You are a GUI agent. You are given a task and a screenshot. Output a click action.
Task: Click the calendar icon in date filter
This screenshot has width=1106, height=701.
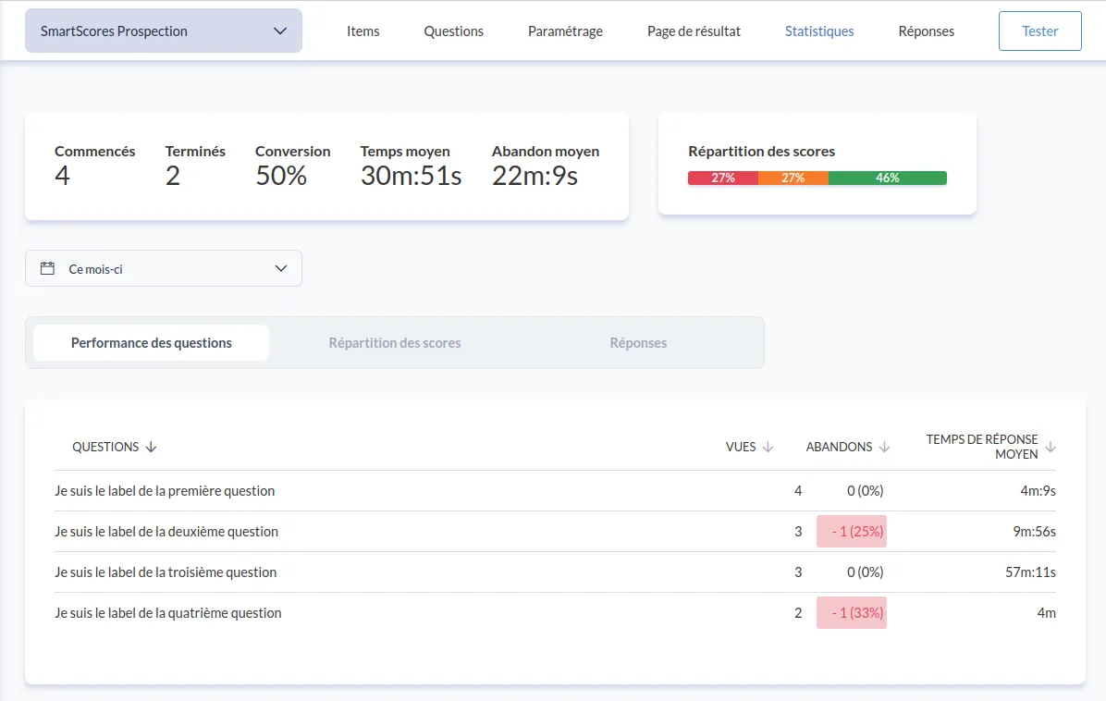[x=48, y=268]
